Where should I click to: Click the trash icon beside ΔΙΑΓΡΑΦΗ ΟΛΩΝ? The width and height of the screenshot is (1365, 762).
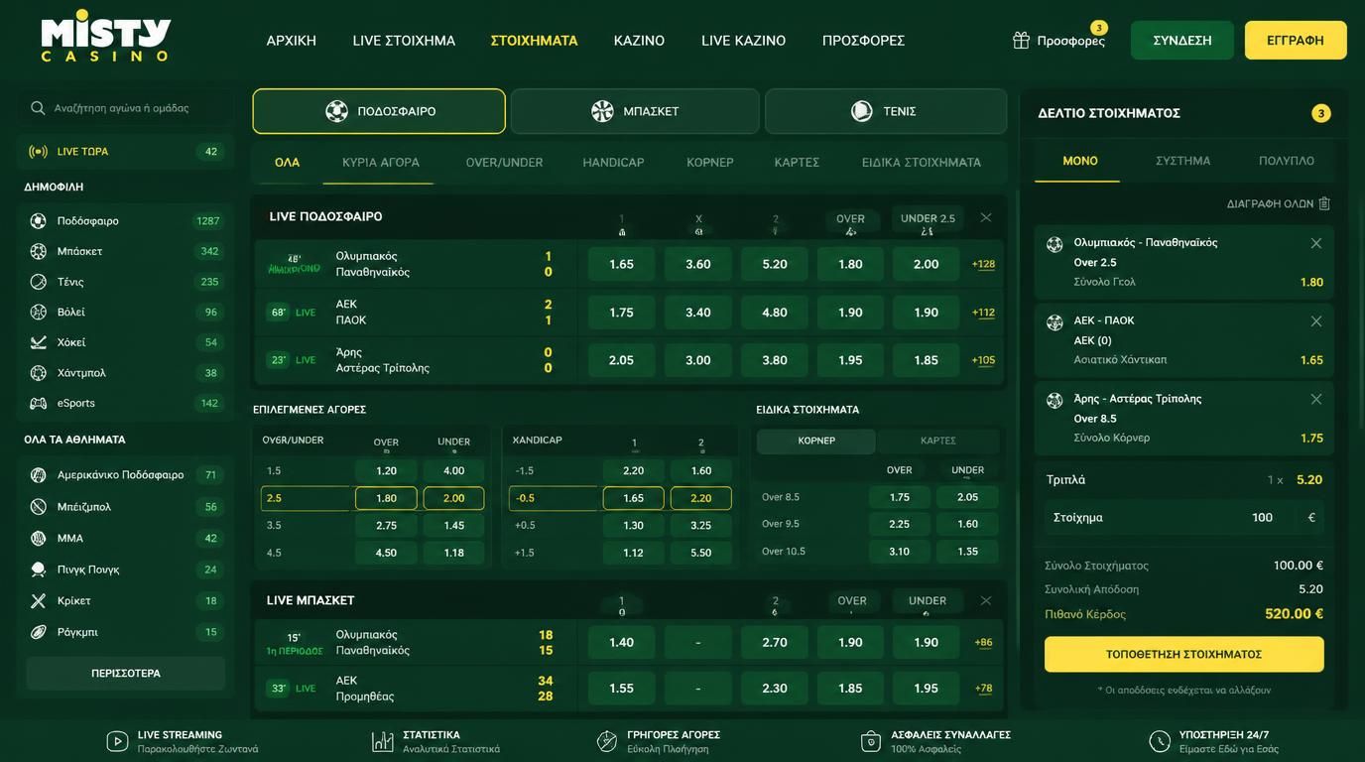point(1323,203)
